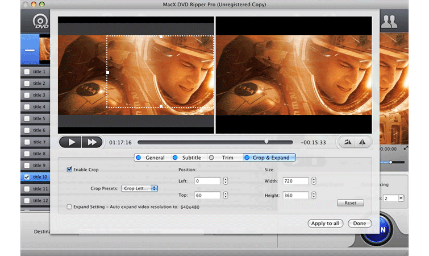Check the title 4 checkbox
The height and width of the screenshot is (256, 429).
(27, 107)
